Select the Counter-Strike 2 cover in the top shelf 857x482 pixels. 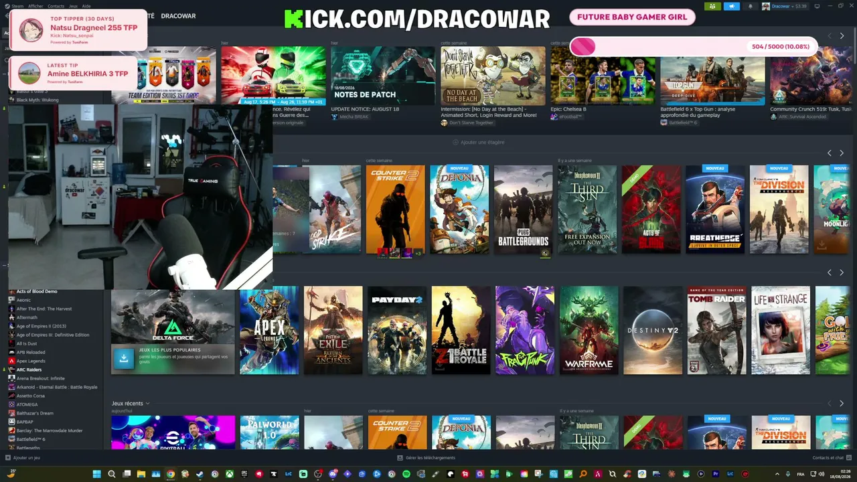[395, 210]
